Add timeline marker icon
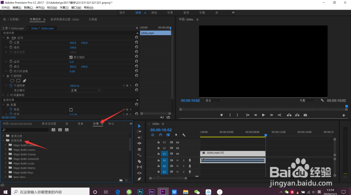The height and width of the screenshot is (195, 351). [176, 135]
